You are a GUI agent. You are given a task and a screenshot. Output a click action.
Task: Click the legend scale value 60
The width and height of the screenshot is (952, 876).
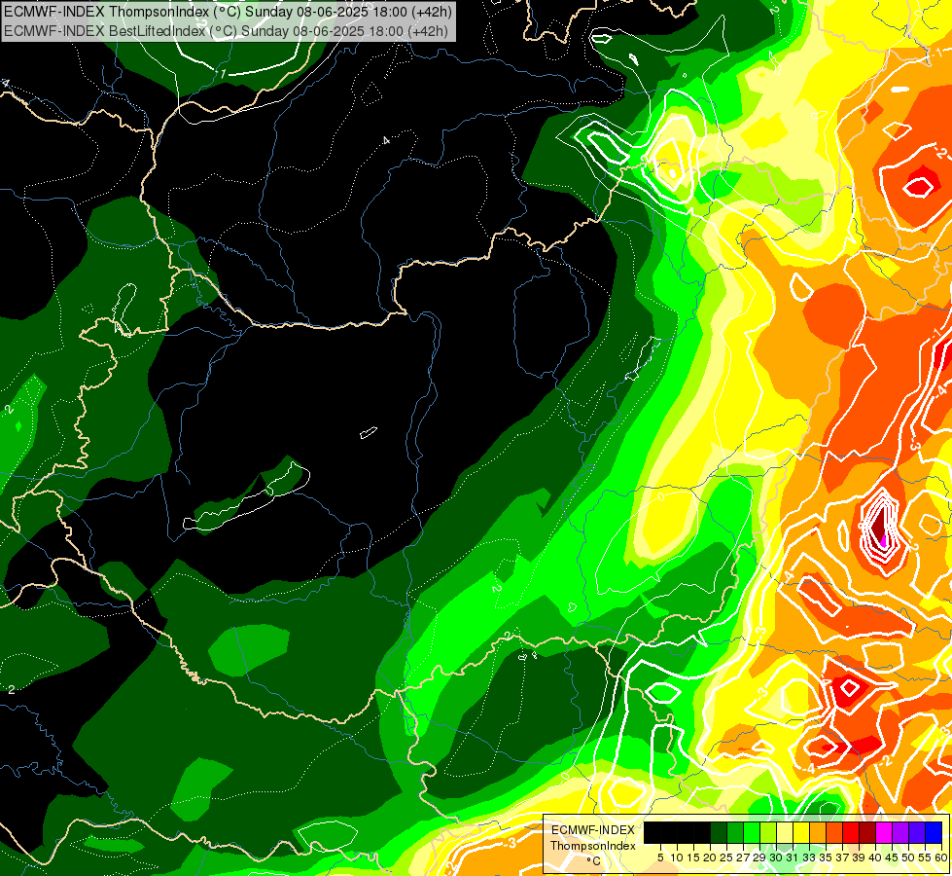click(941, 858)
